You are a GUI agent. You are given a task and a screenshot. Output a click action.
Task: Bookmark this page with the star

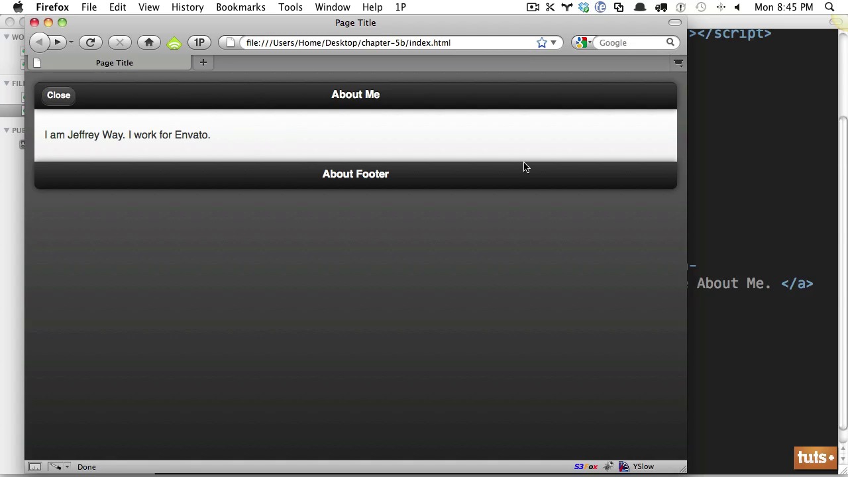point(541,42)
